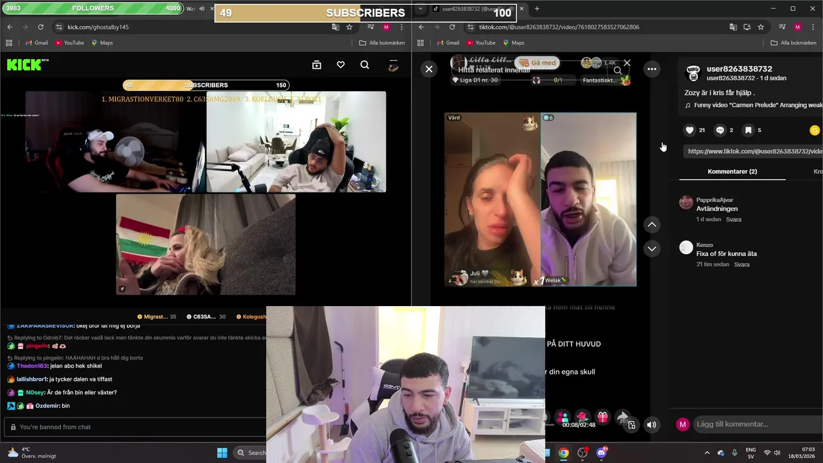Open Alla bokmärken folder in Kick window
The image size is (823, 463).
pyautogui.click(x=382, y=43)
